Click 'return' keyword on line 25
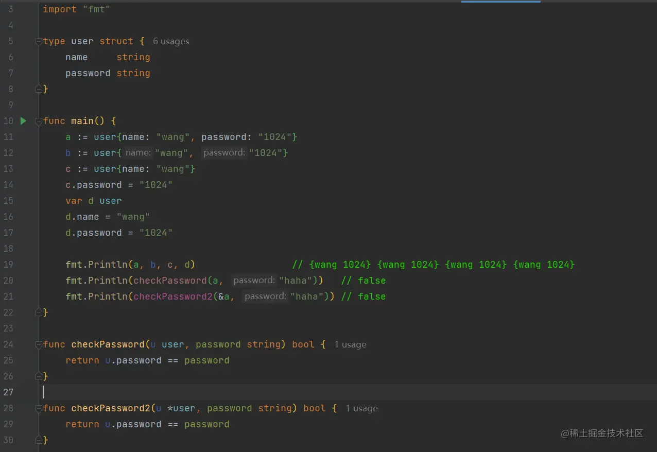657x452 pixels. click(82, 360)
